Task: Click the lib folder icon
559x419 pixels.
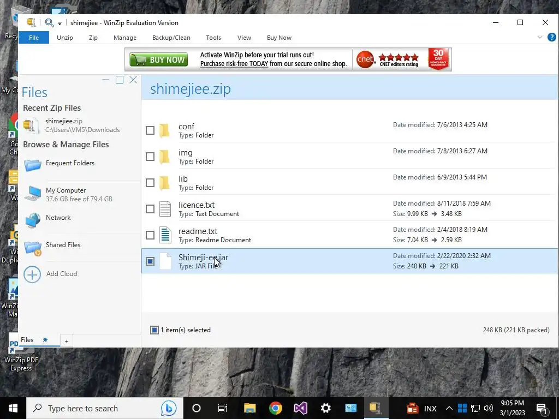Action: (165, 183)
